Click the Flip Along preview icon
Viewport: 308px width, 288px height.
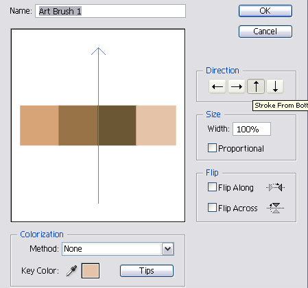click(x=275, y=187)
